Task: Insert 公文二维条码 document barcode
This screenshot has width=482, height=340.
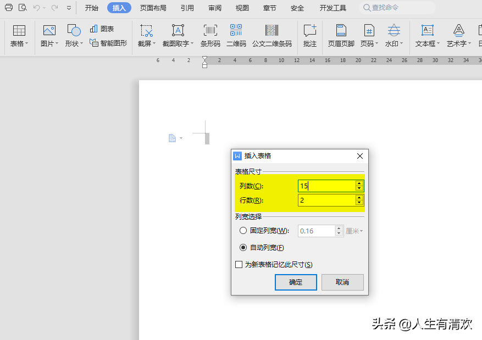Action: point(272,36)
